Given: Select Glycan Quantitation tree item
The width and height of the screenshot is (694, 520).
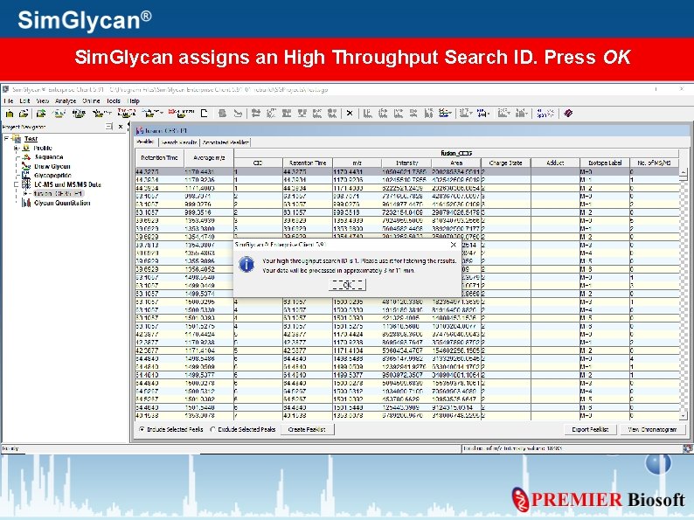Looking at the screenshot, I should point(62,203).
